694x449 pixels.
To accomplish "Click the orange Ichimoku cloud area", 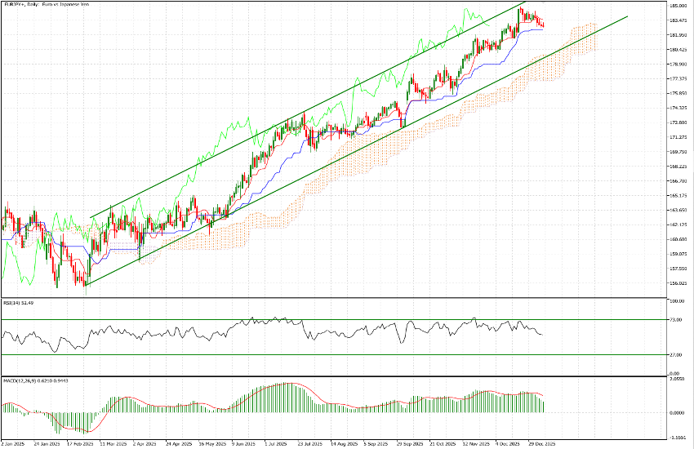I will coord(490,98).
